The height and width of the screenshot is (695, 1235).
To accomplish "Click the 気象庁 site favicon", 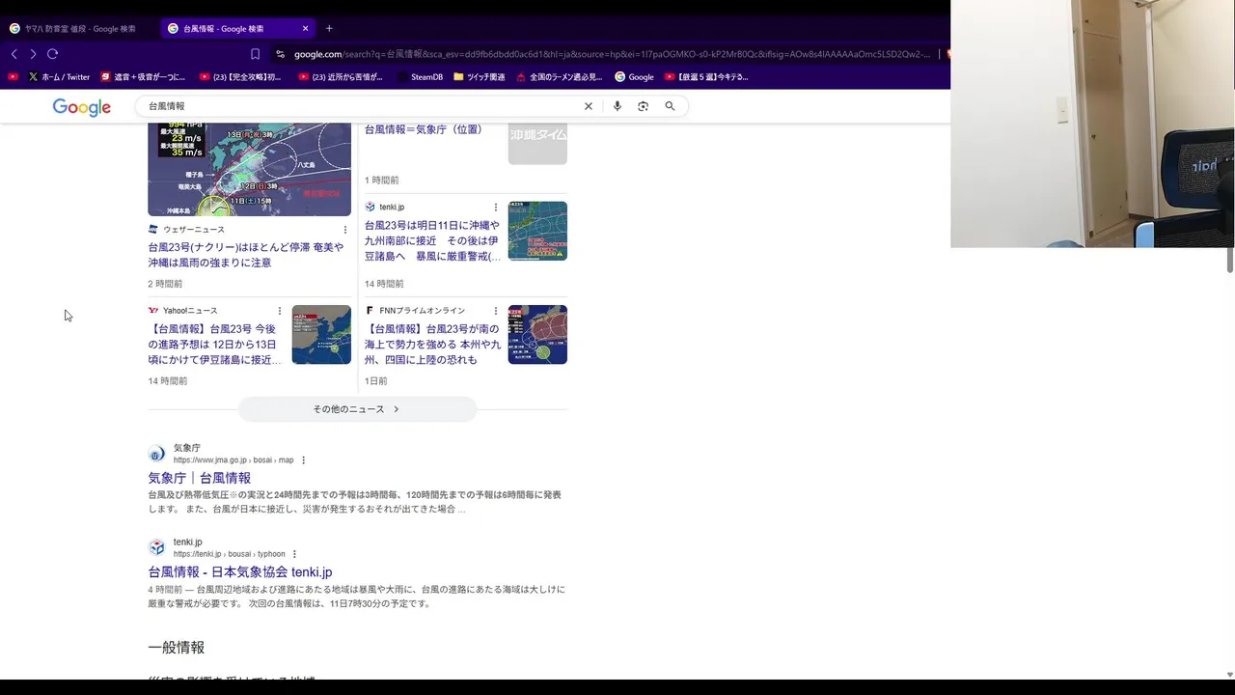I will click(x=156, y=454).
